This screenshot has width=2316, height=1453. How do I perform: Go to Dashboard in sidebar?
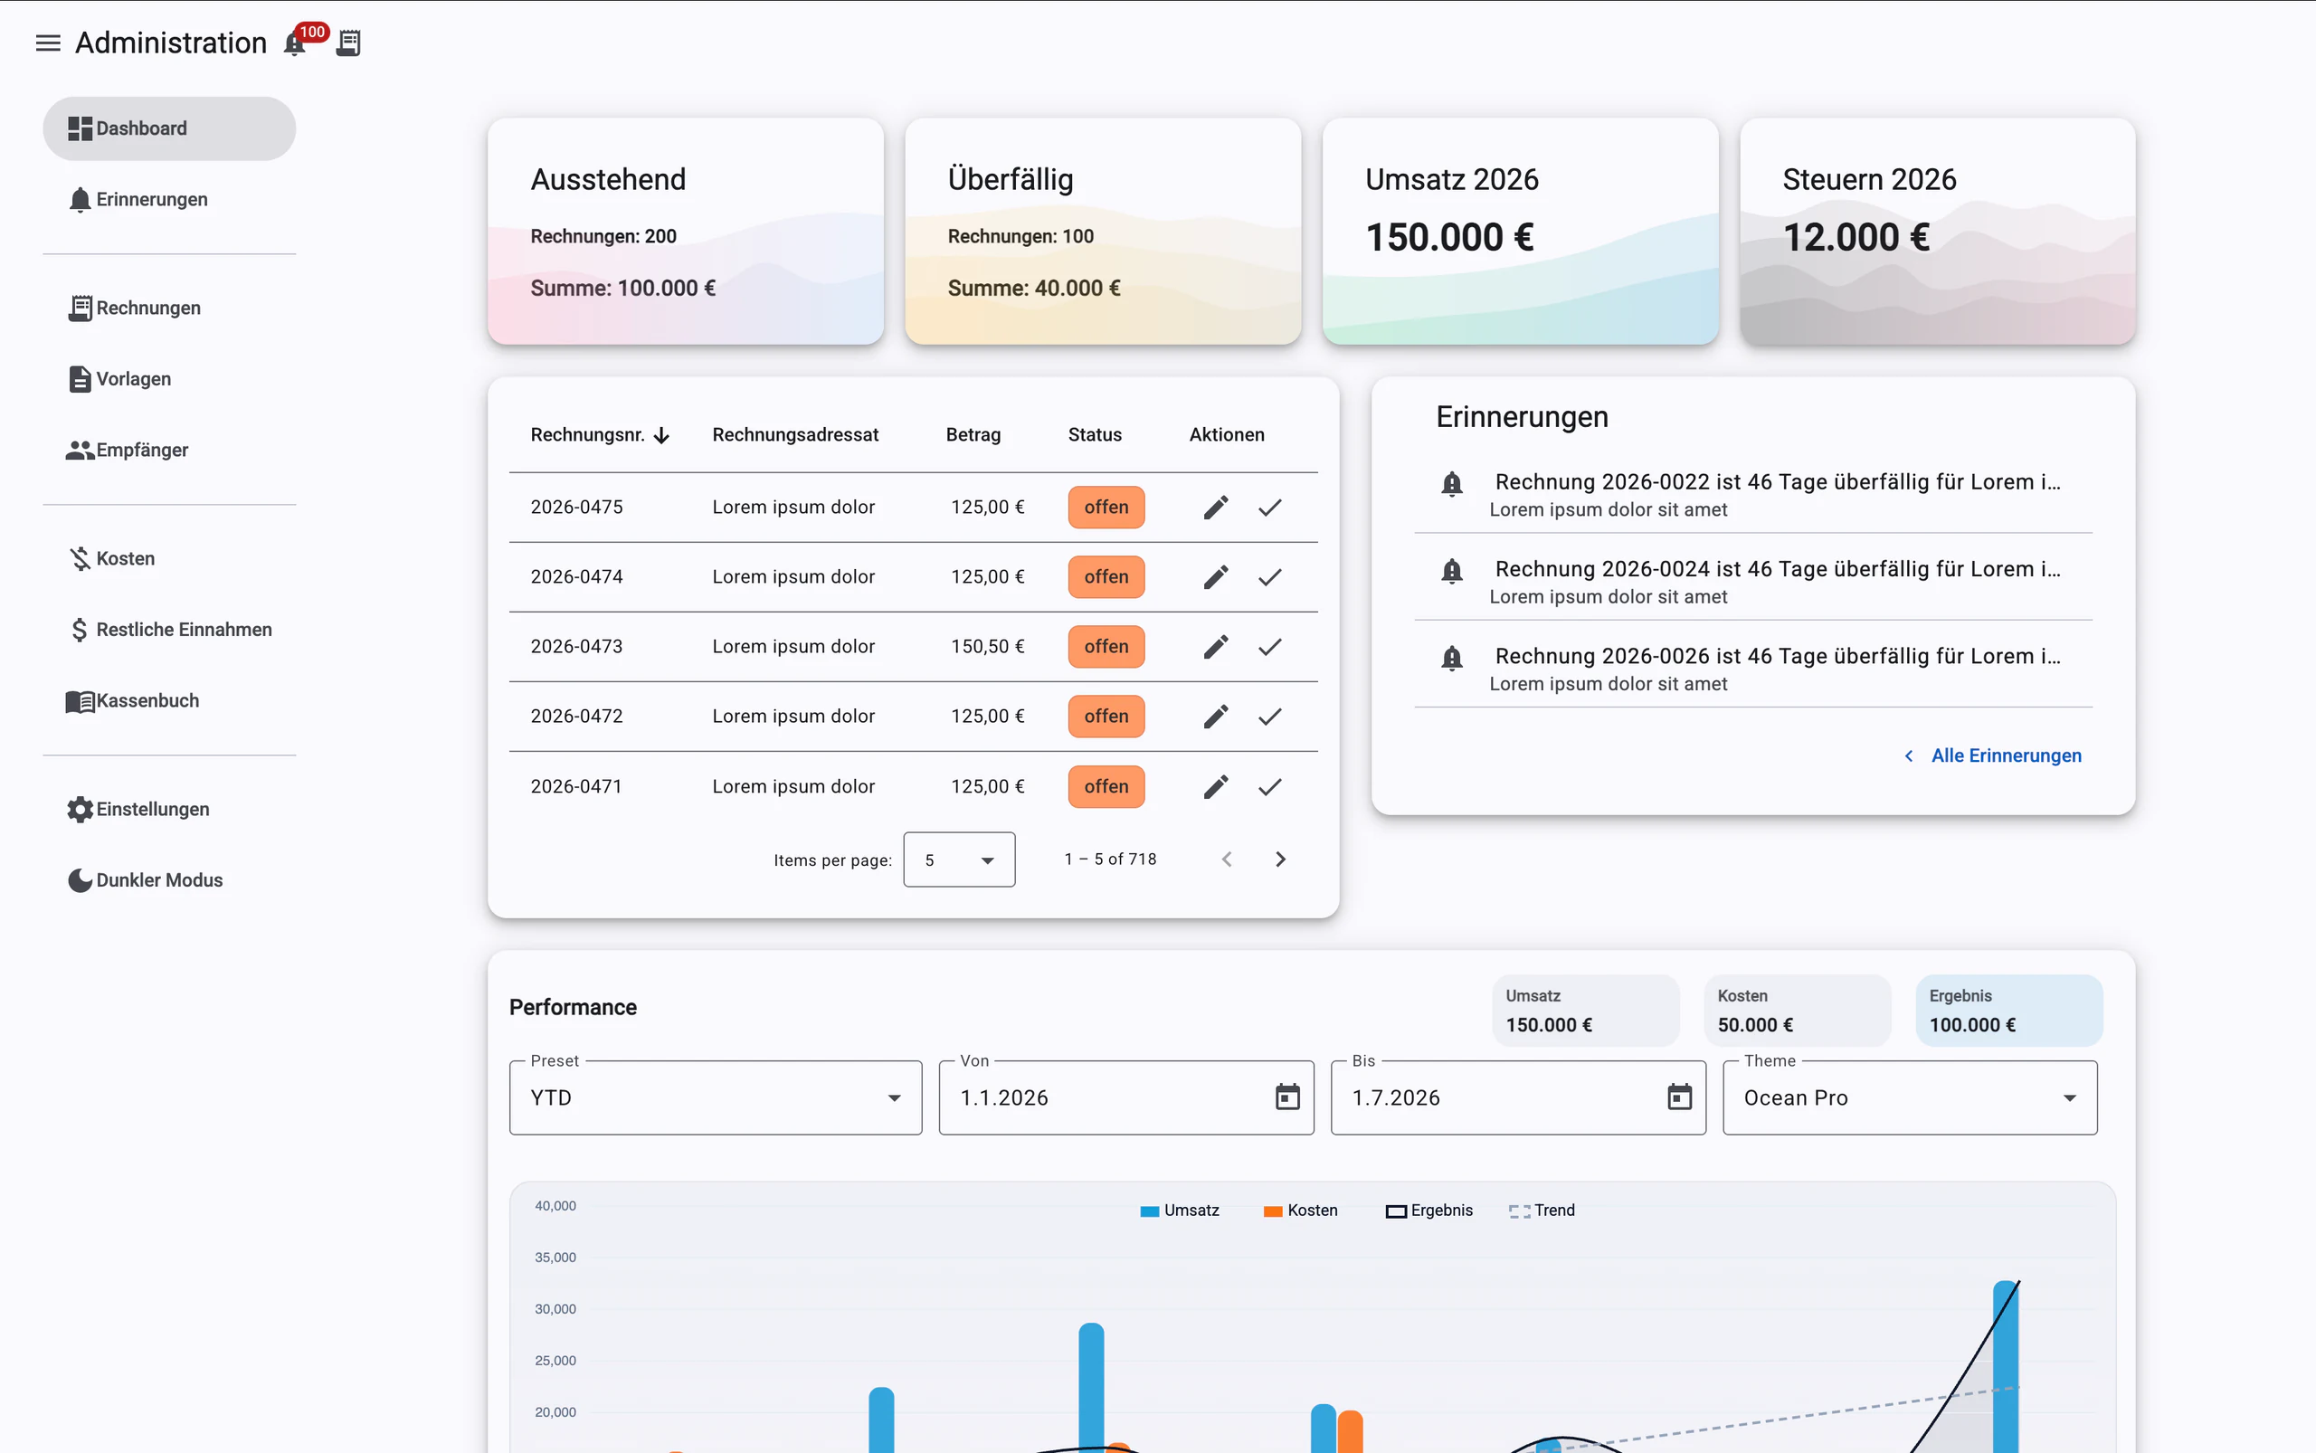coord(169,128)
